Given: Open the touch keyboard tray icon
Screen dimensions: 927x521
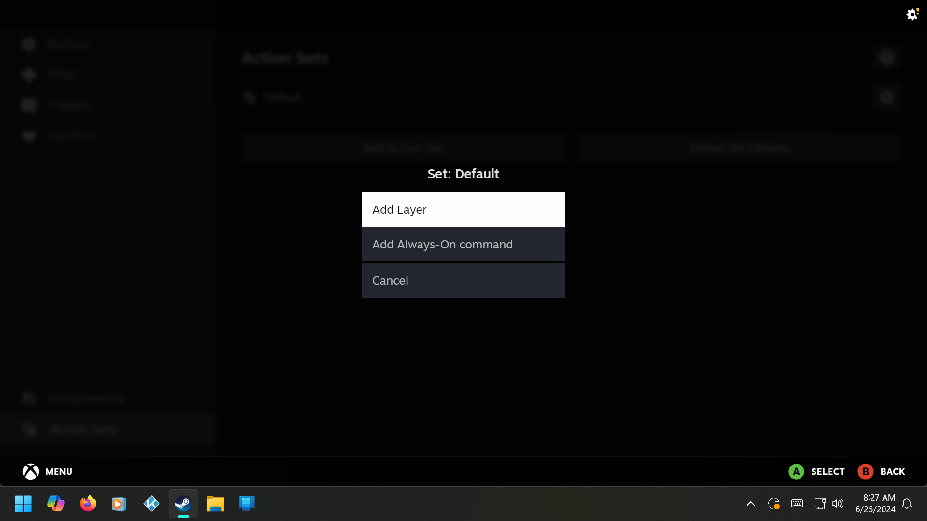Looking at the screenshot, I should click(x=797, y=504).
